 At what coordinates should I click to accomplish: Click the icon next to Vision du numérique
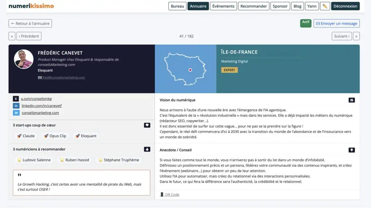pos(351,100)
